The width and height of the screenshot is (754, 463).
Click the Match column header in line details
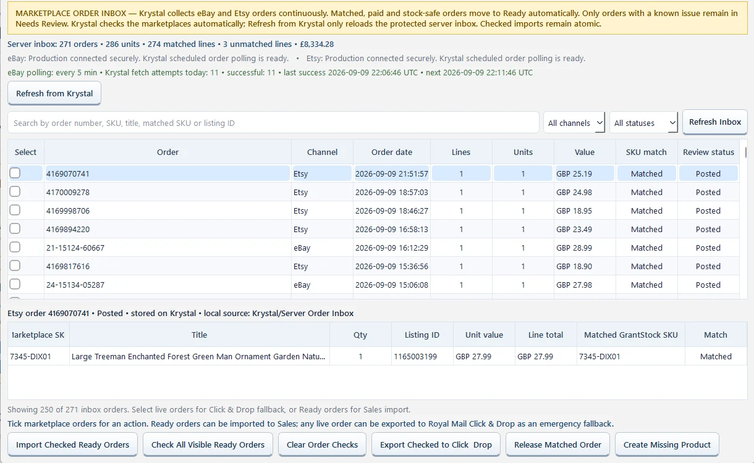(x=716, y=335)
